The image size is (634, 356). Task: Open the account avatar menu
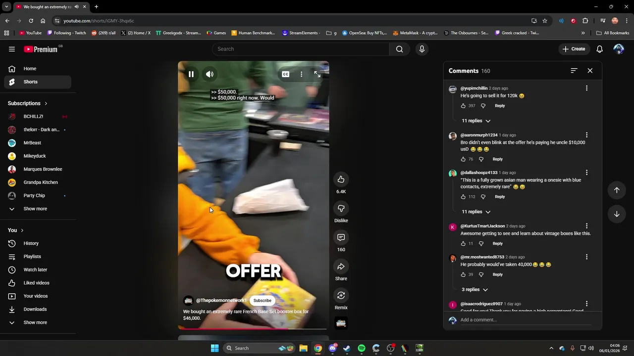(619, 49)
